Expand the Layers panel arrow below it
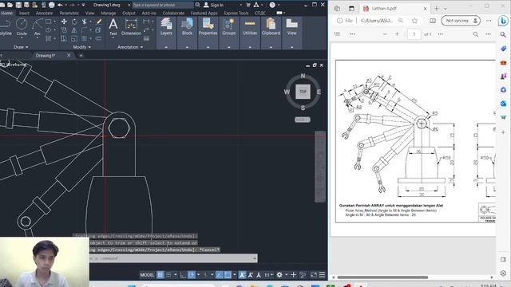The image size is (511, 287). click(x=166, y=47)
